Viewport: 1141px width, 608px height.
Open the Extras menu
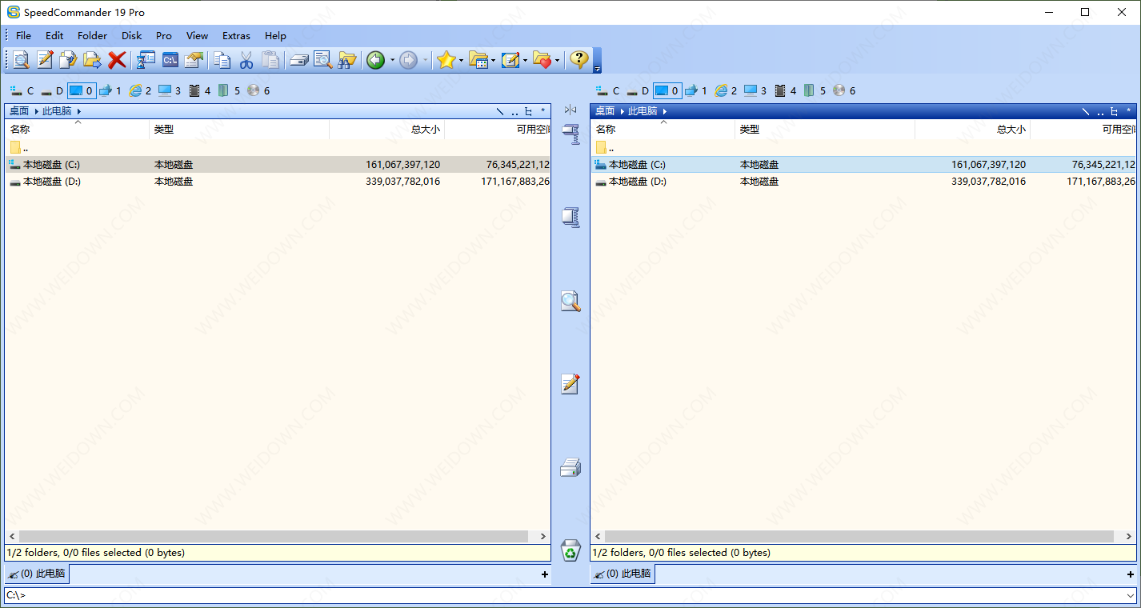(236, 35)
